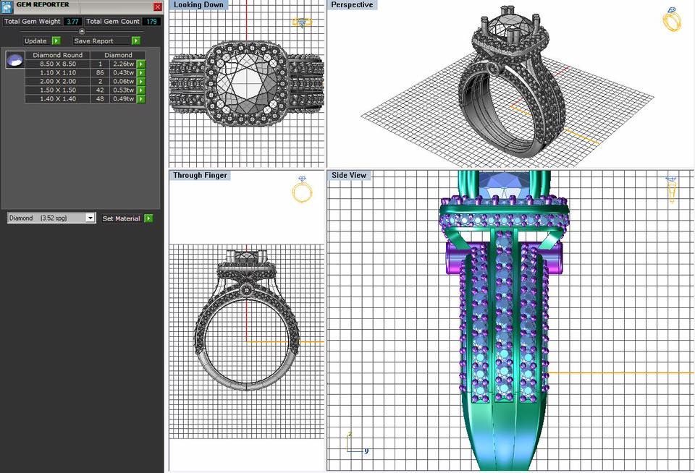
Task: Click the green arrow beside Update
Action: click(x=56, y=41)
